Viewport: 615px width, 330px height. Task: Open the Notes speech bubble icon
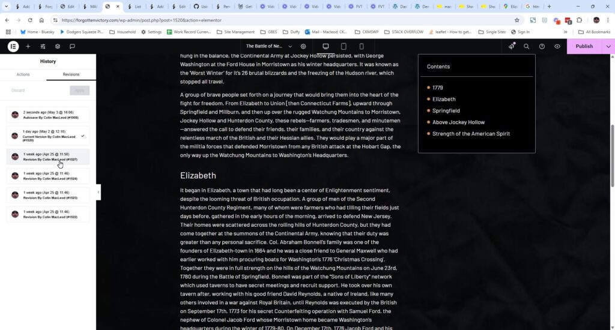tap(72, 46)
